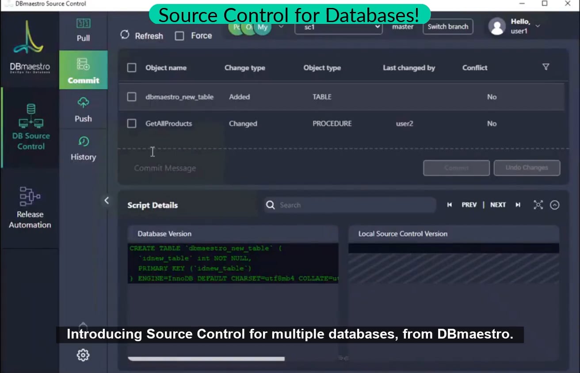Switch to Release Automation module
This screenshot has width=580, height=373.
pos(30,207)
